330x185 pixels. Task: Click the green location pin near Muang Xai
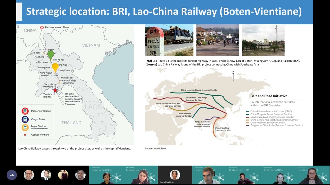click(x=51, y=56)
